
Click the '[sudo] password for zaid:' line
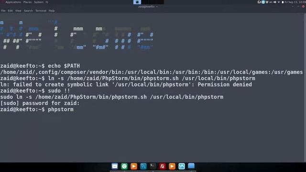click(40, 103)
